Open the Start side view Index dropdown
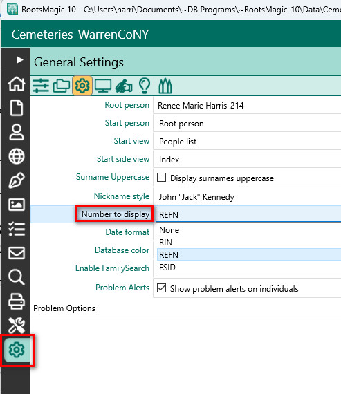Screen dimensions: 341x394 tap(247, 160)
